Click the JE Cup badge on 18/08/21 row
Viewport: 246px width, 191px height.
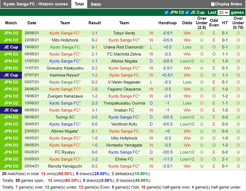[x=11, y=47]
